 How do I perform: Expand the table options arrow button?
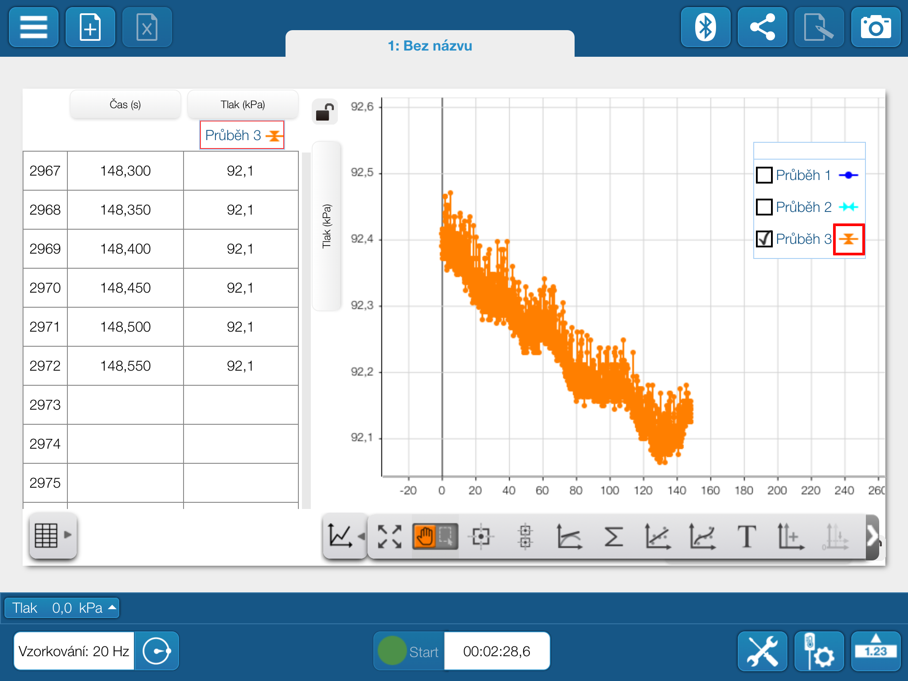(53, 535)
